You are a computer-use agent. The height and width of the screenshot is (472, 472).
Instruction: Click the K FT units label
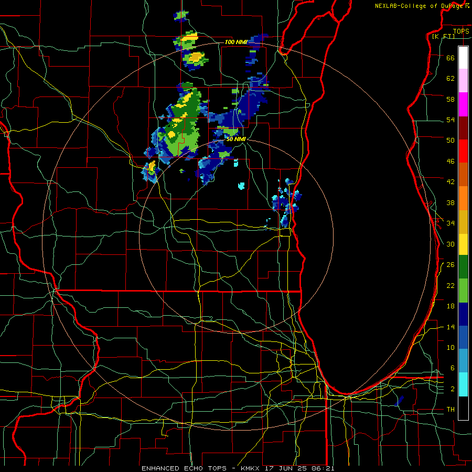(443, 36)
